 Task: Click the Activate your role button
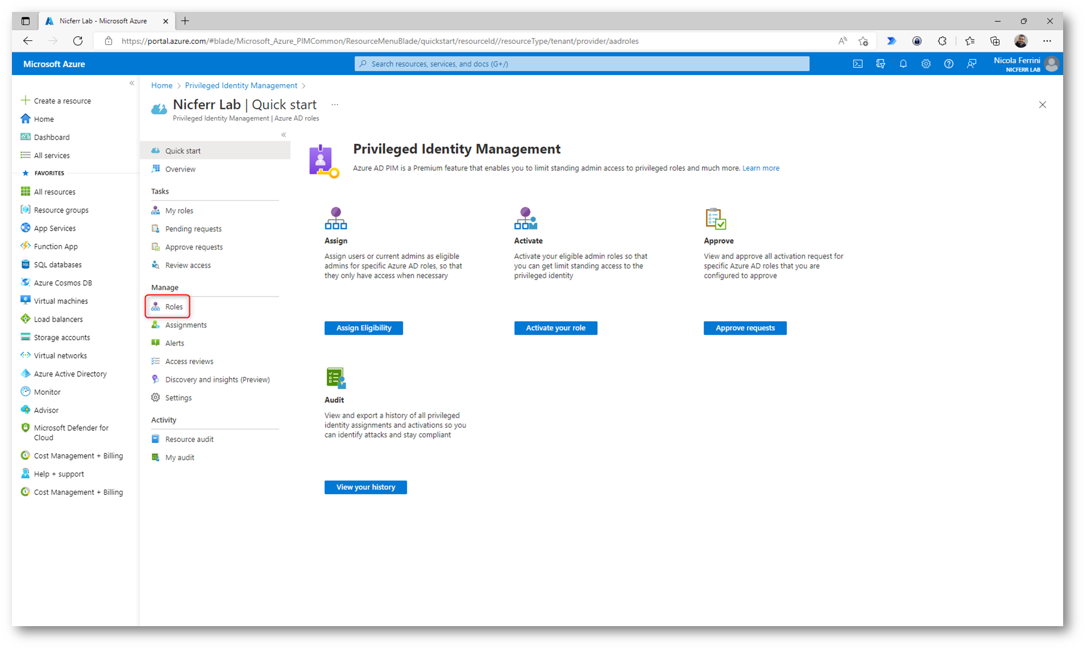556,328
